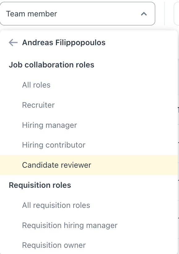Click Andreas Filippopoulos's name

(63, 42)
